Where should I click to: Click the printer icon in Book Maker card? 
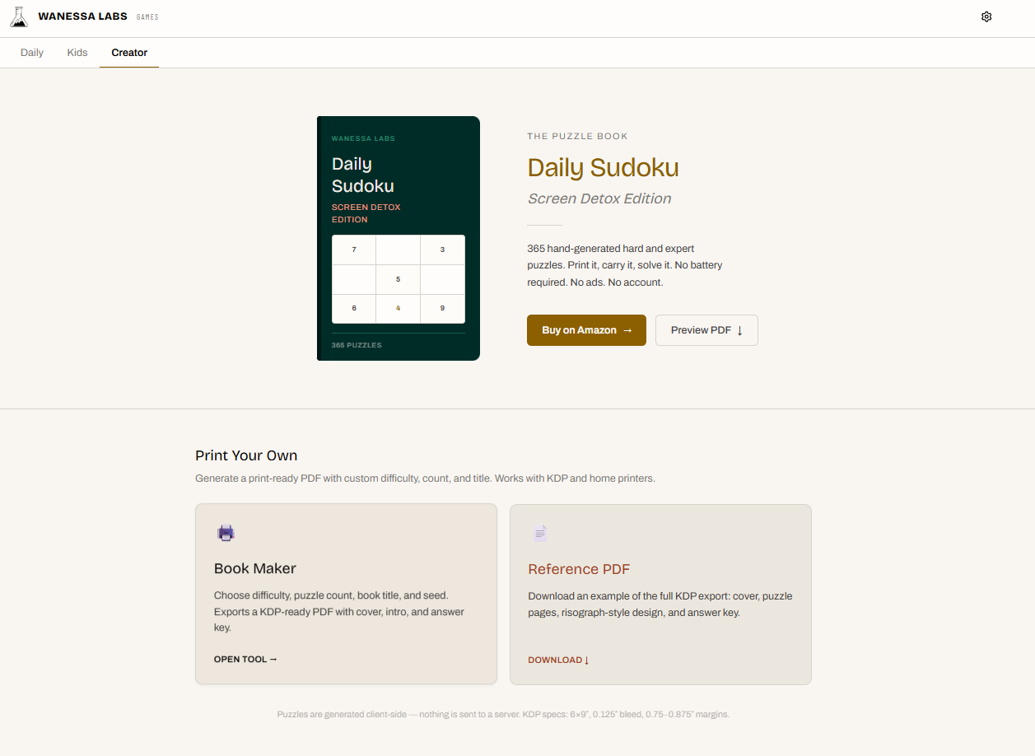pyautogui.click(x=226, y=533)
